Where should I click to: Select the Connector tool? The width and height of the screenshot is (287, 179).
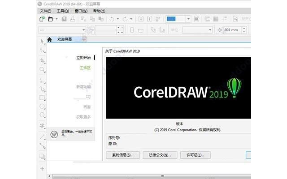(43, 145)
